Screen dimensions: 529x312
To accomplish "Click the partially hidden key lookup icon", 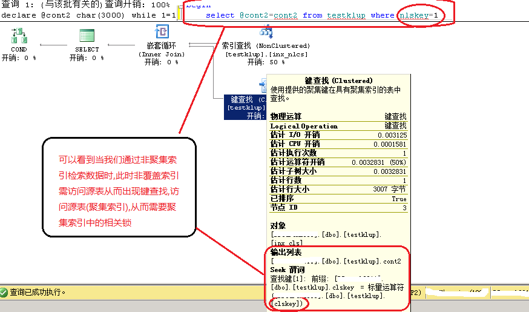I will coord(263,85).
